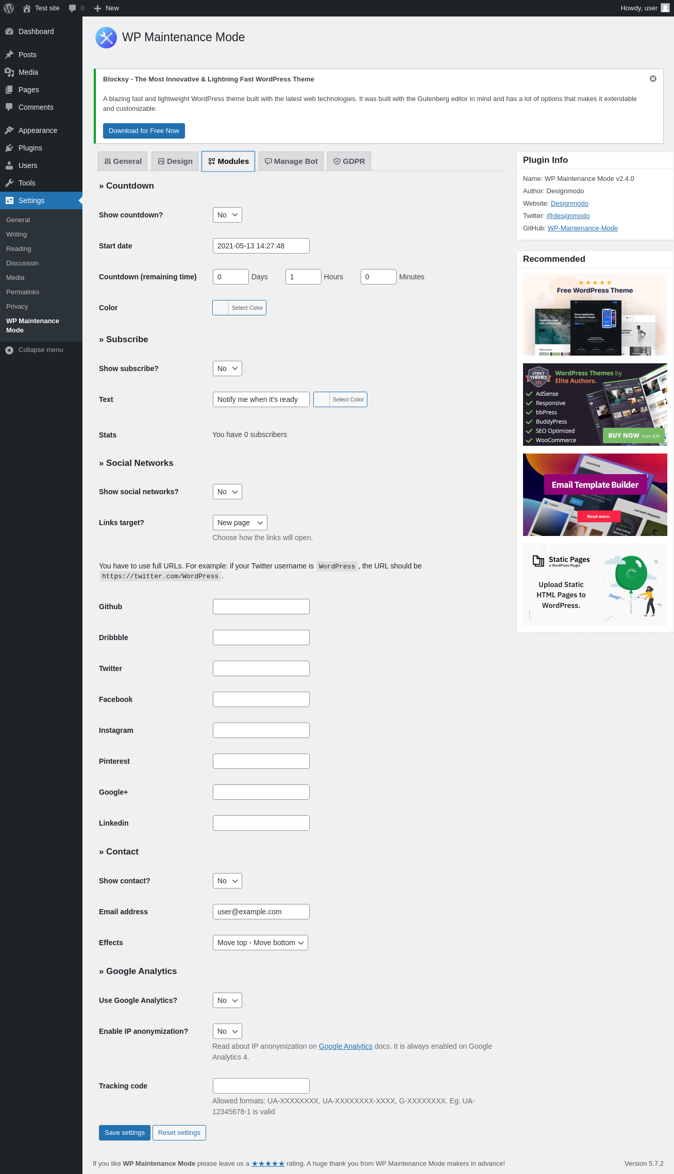
Task: Open the WP-Maintenance-Mode GitHub link
Action: tap(583, 228)
